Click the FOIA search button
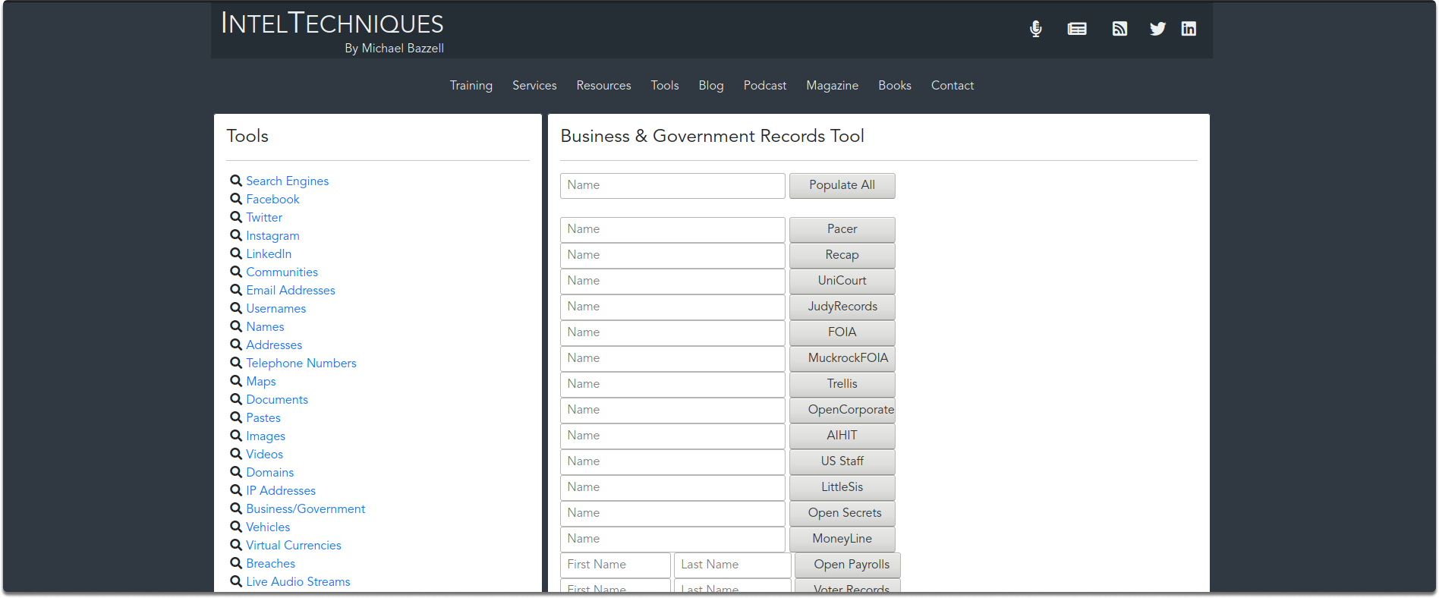 [x=842, y=332]
